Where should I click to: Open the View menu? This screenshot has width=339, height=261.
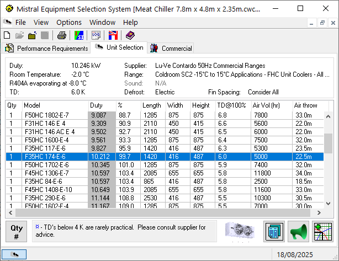coord(41,22)
